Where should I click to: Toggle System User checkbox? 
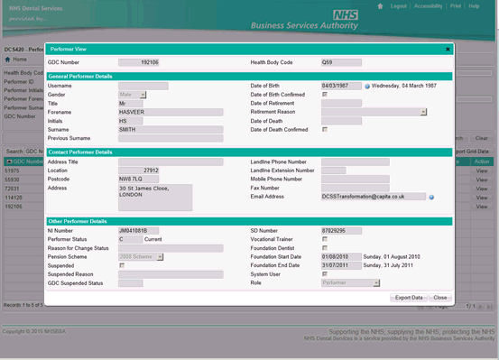(x=325, y=273)
